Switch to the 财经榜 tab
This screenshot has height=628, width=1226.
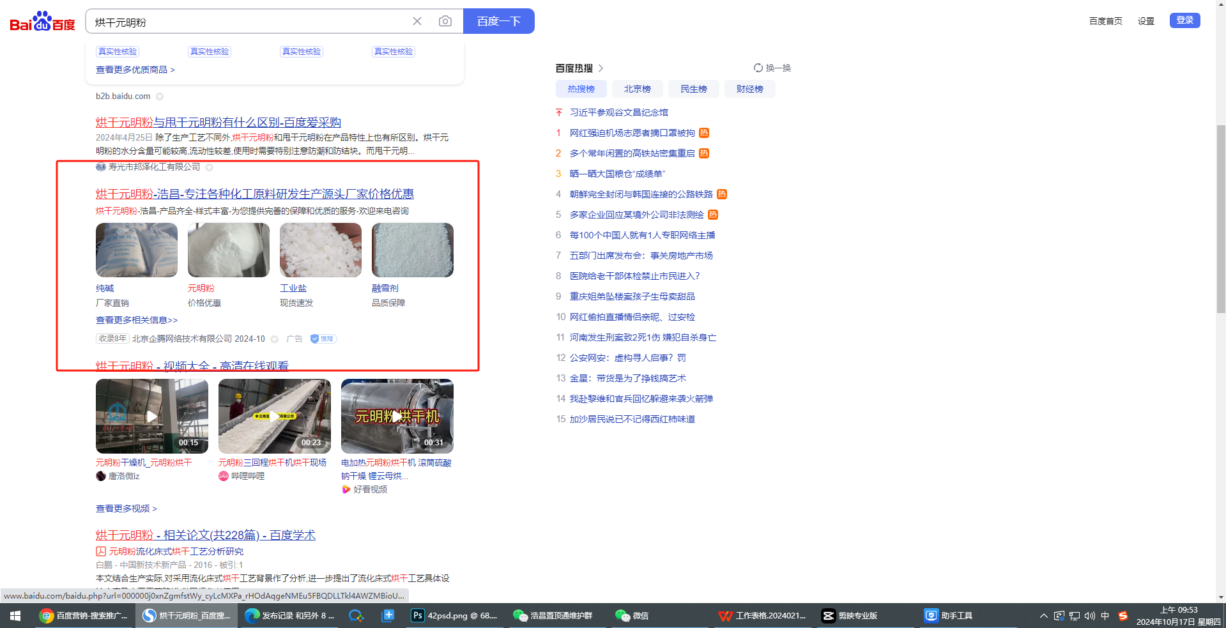tap(750, 89)
